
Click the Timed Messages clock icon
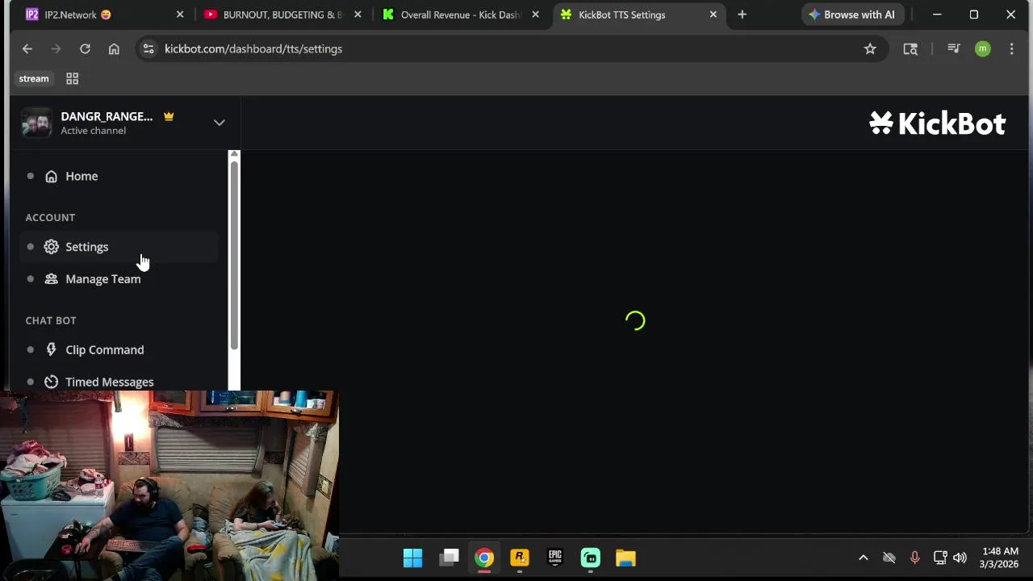[51, 382]
